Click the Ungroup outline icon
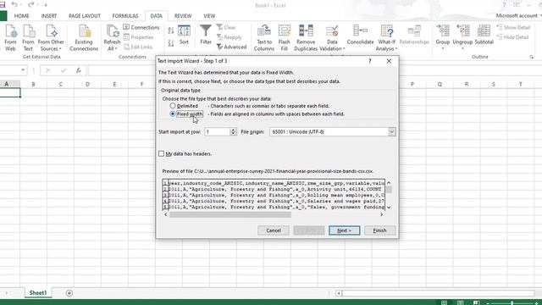542x305 pixels. 462,37
